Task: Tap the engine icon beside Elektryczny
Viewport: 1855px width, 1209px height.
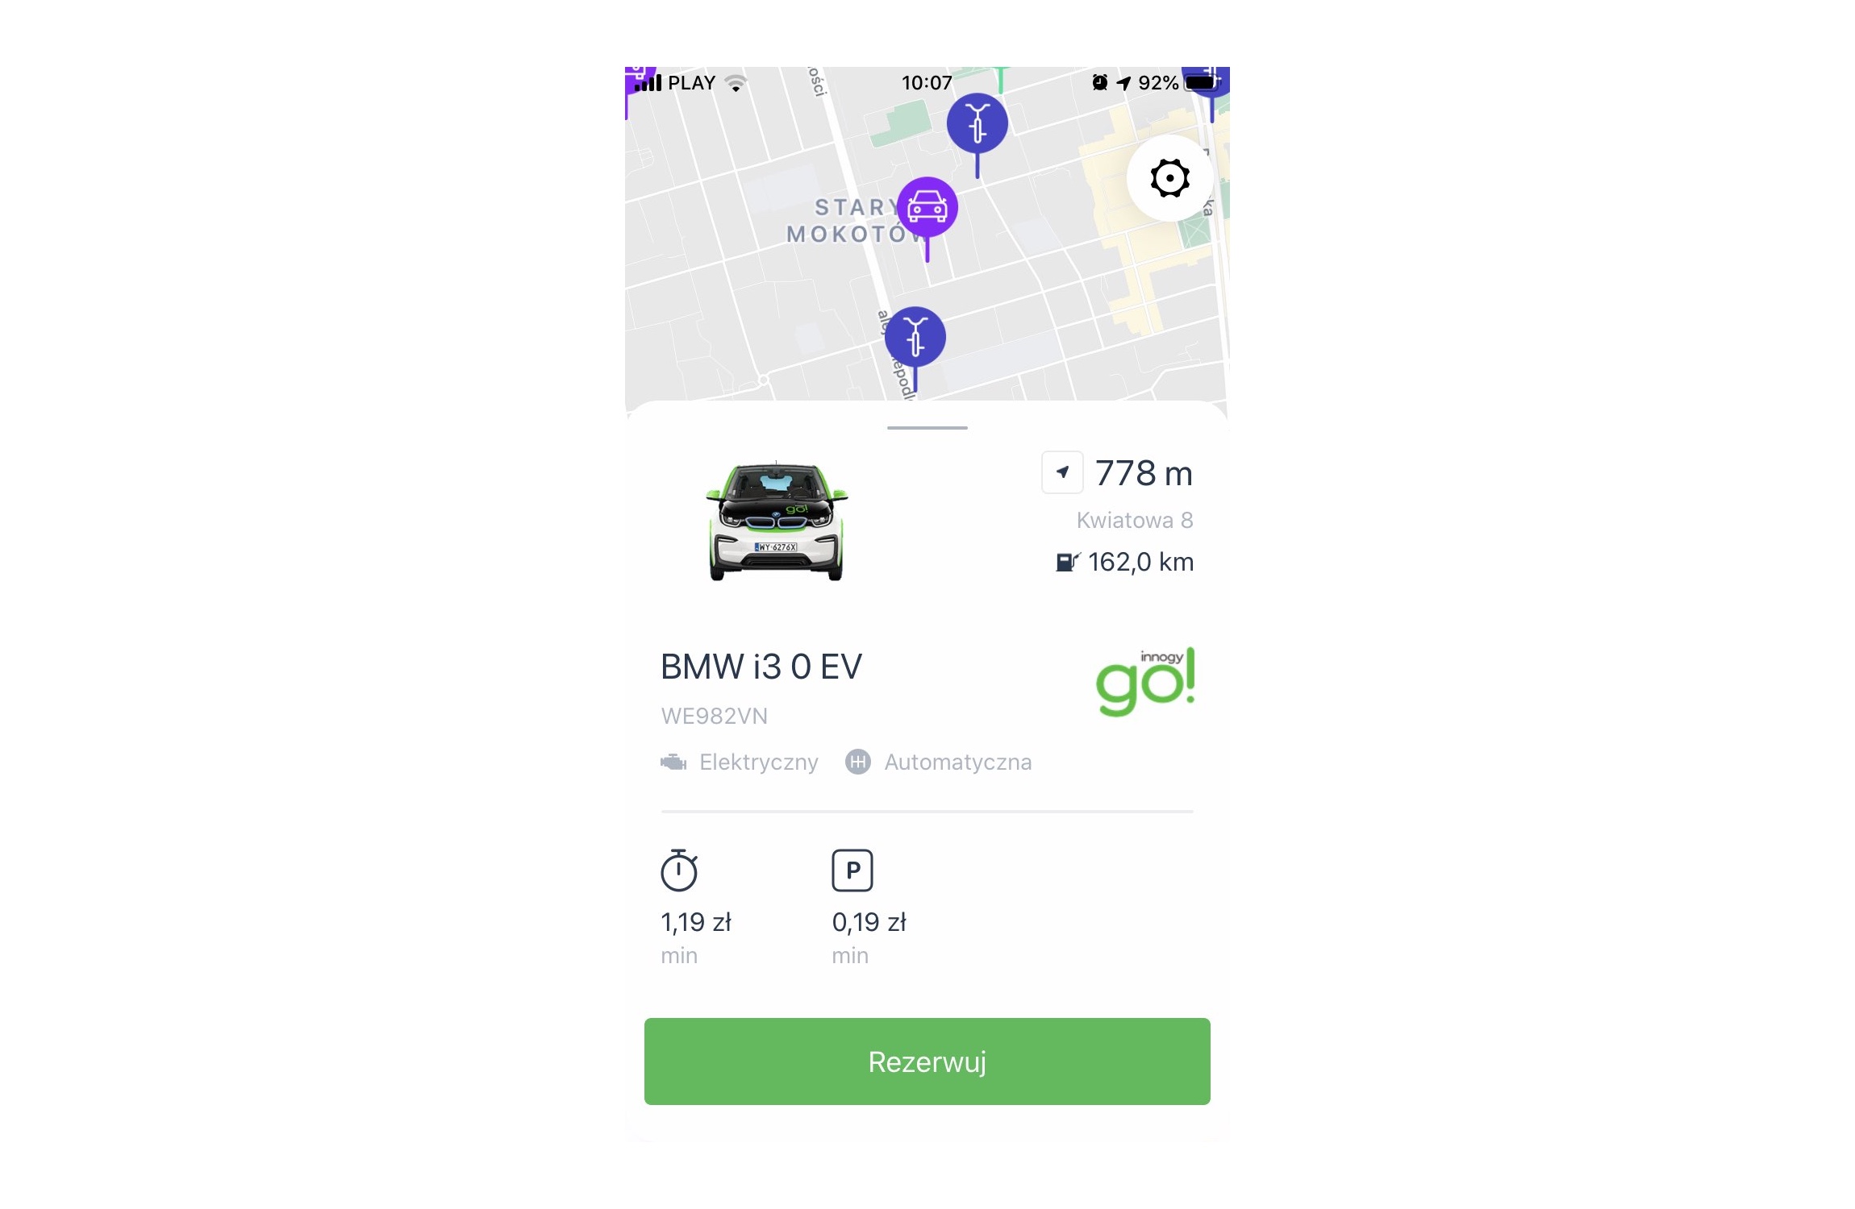Action: (x=673, y=762)
